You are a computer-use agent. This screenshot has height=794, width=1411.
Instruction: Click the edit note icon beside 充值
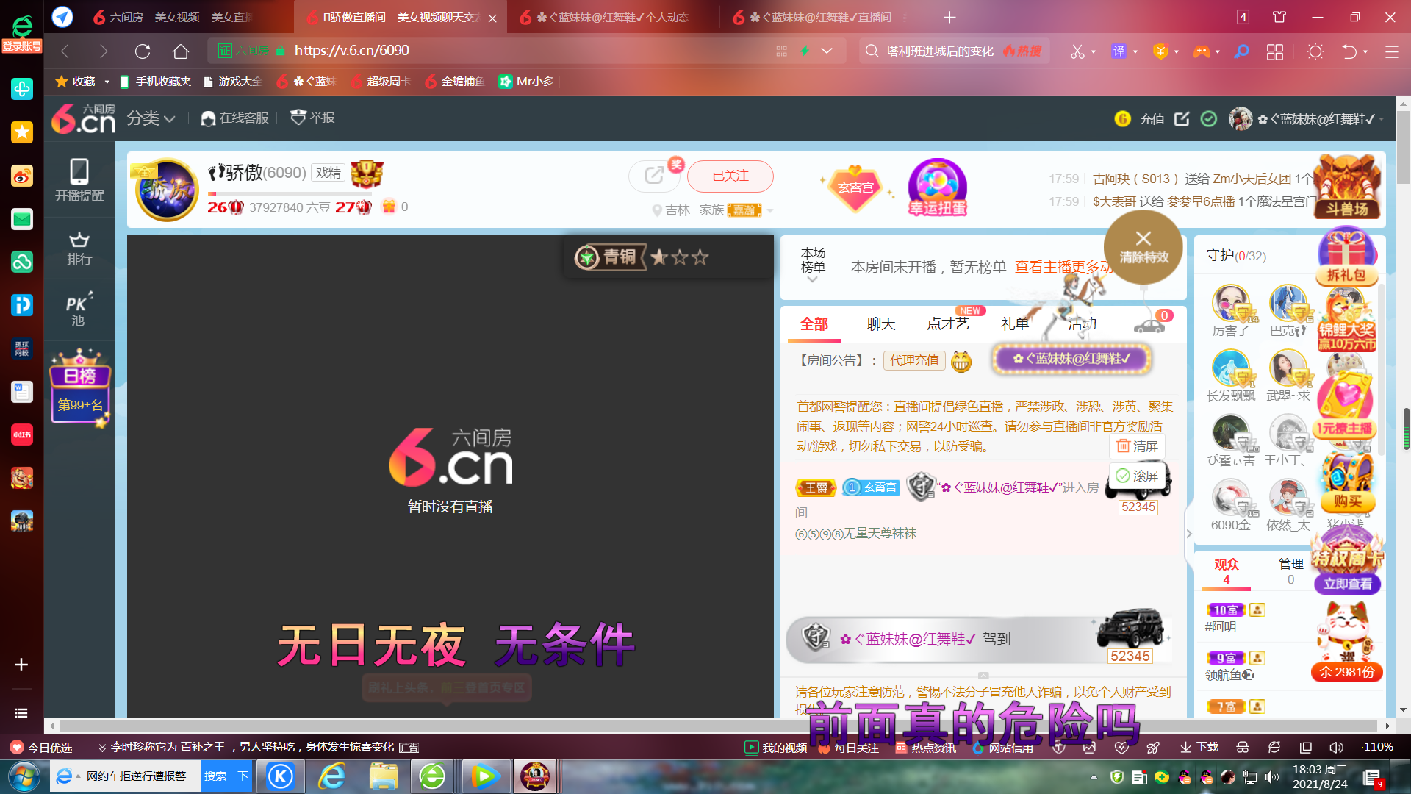coord(1182,118)
